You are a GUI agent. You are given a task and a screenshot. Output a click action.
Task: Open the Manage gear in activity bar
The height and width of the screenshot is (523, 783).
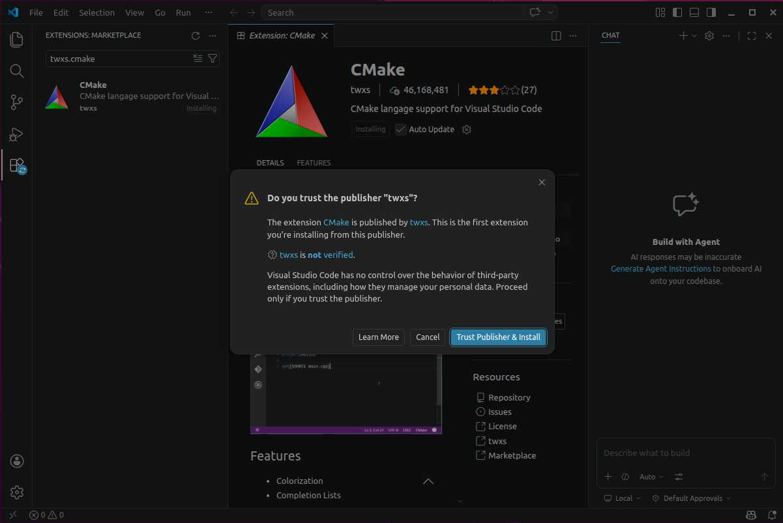coord(17,492)
